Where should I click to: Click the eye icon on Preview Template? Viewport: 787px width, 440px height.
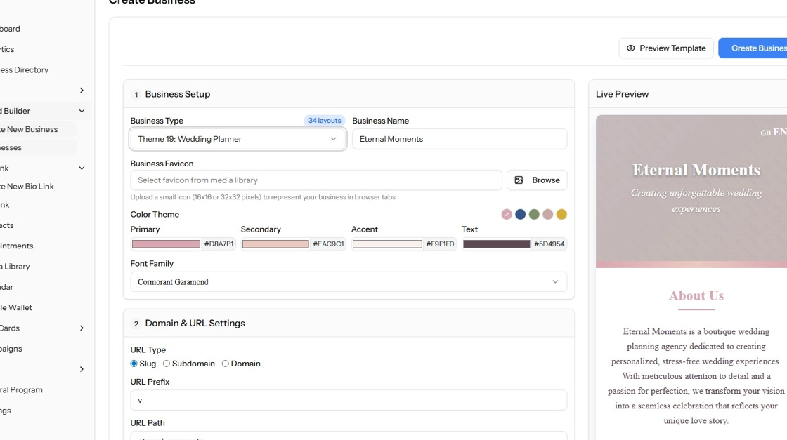(x=630, y=48)
